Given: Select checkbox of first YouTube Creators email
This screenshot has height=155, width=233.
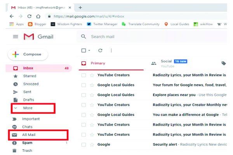Looking at the screenshot, I should pyautogui.click(x=83, y=75).
